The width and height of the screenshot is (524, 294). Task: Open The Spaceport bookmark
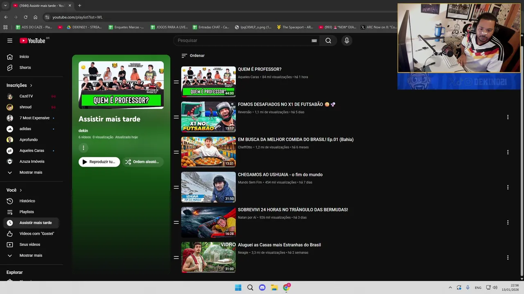click(295, 27)
